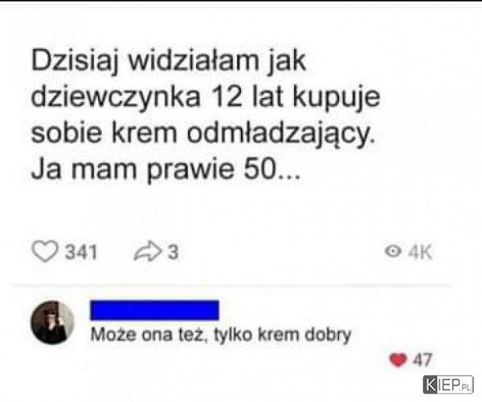
Task: Click the share count number 3
Action: click(x=173, y=252)
